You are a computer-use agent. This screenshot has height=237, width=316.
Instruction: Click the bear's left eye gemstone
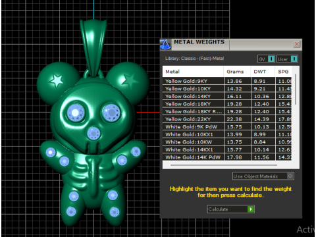coord(75,113)
